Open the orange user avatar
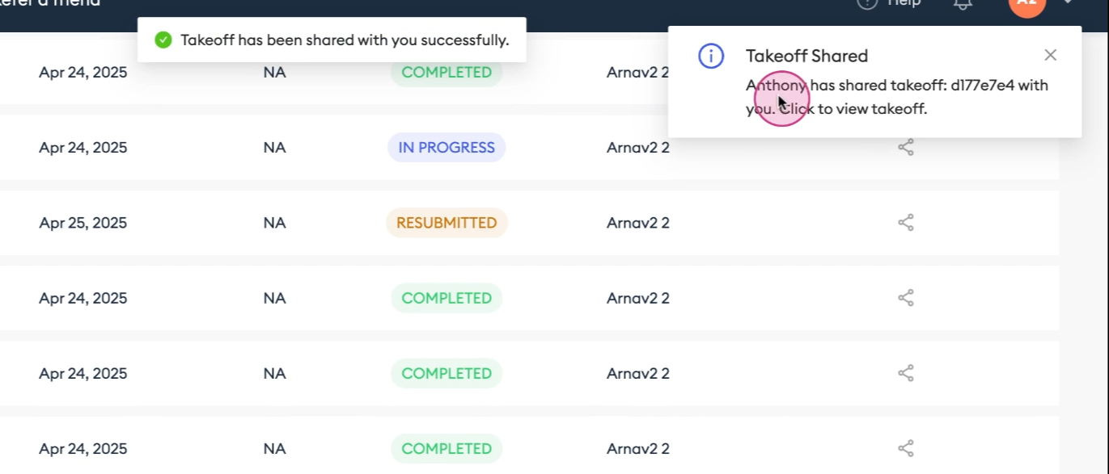 tap(1026, 4)
